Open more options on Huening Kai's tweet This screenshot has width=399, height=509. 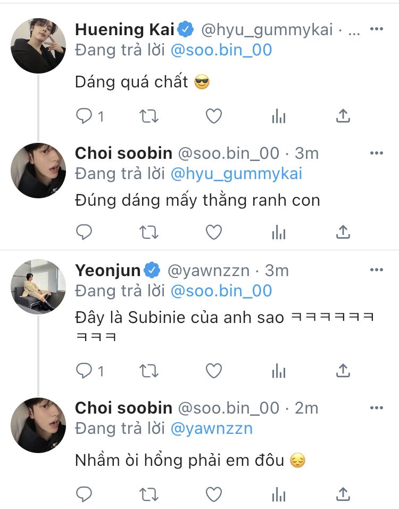click(376, 29)
